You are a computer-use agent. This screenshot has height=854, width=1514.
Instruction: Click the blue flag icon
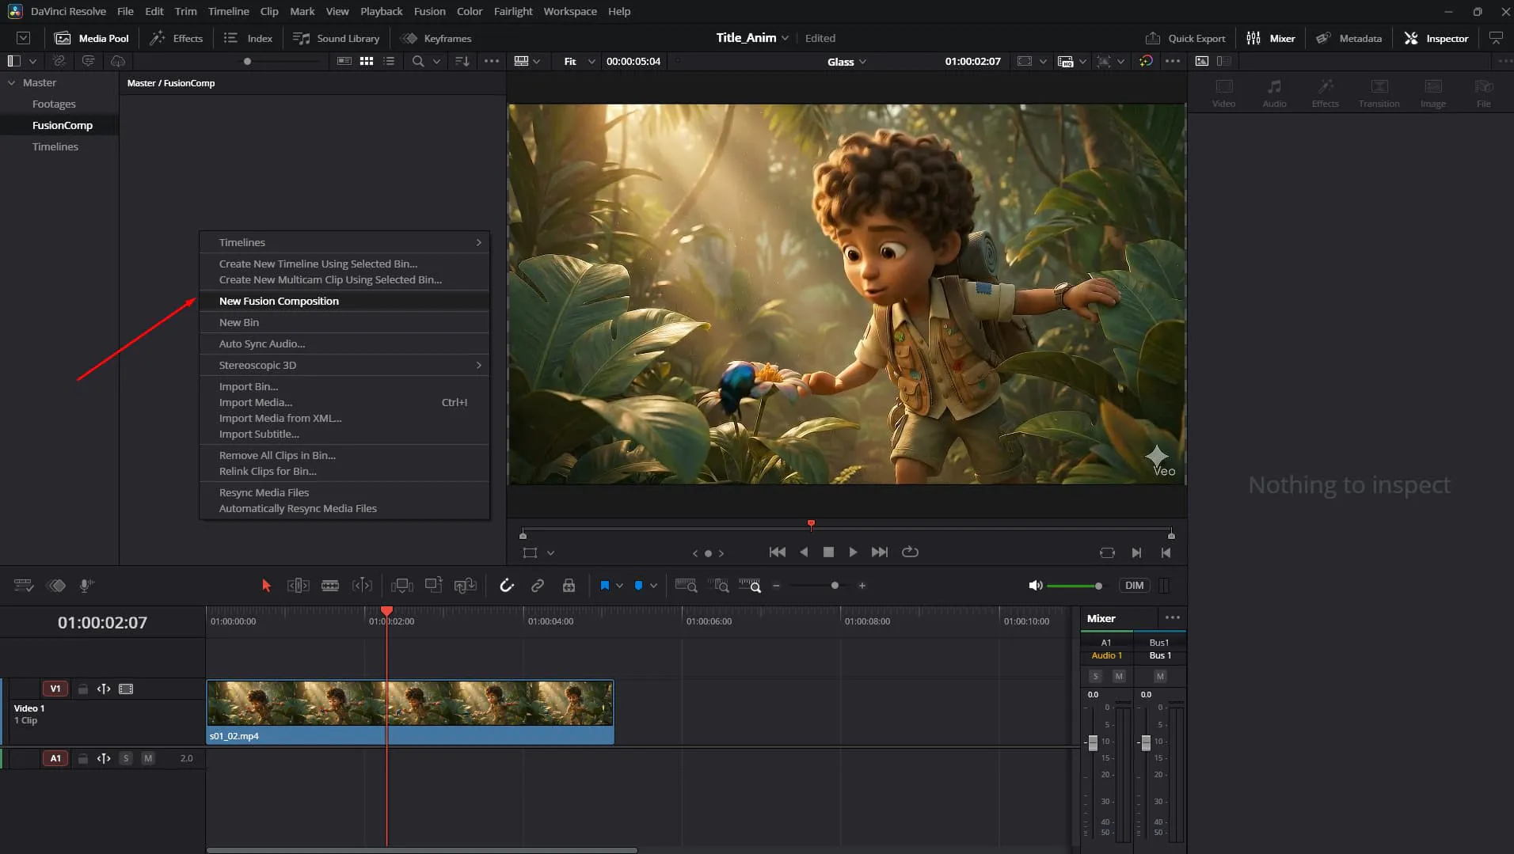[x=605, y=586]
